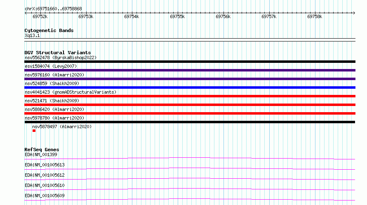Screen dimensions: 367x205
Task: Select the red nsv5886420 variant bar
Action: (x=190, y=113)
